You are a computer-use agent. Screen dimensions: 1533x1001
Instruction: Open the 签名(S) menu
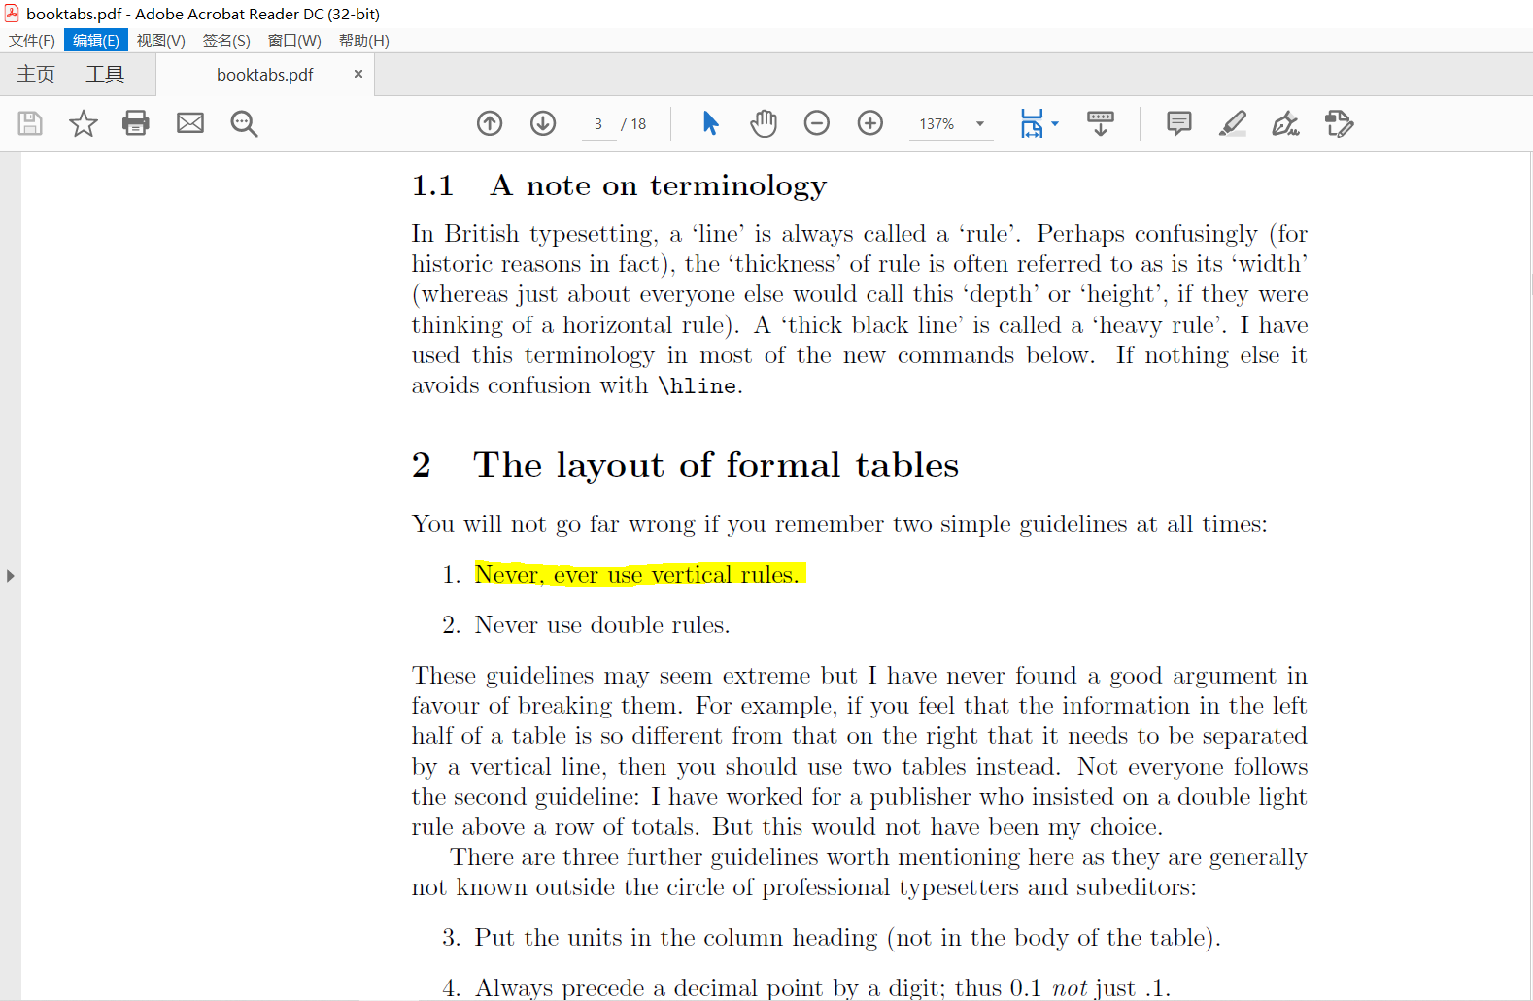(226, 40)
